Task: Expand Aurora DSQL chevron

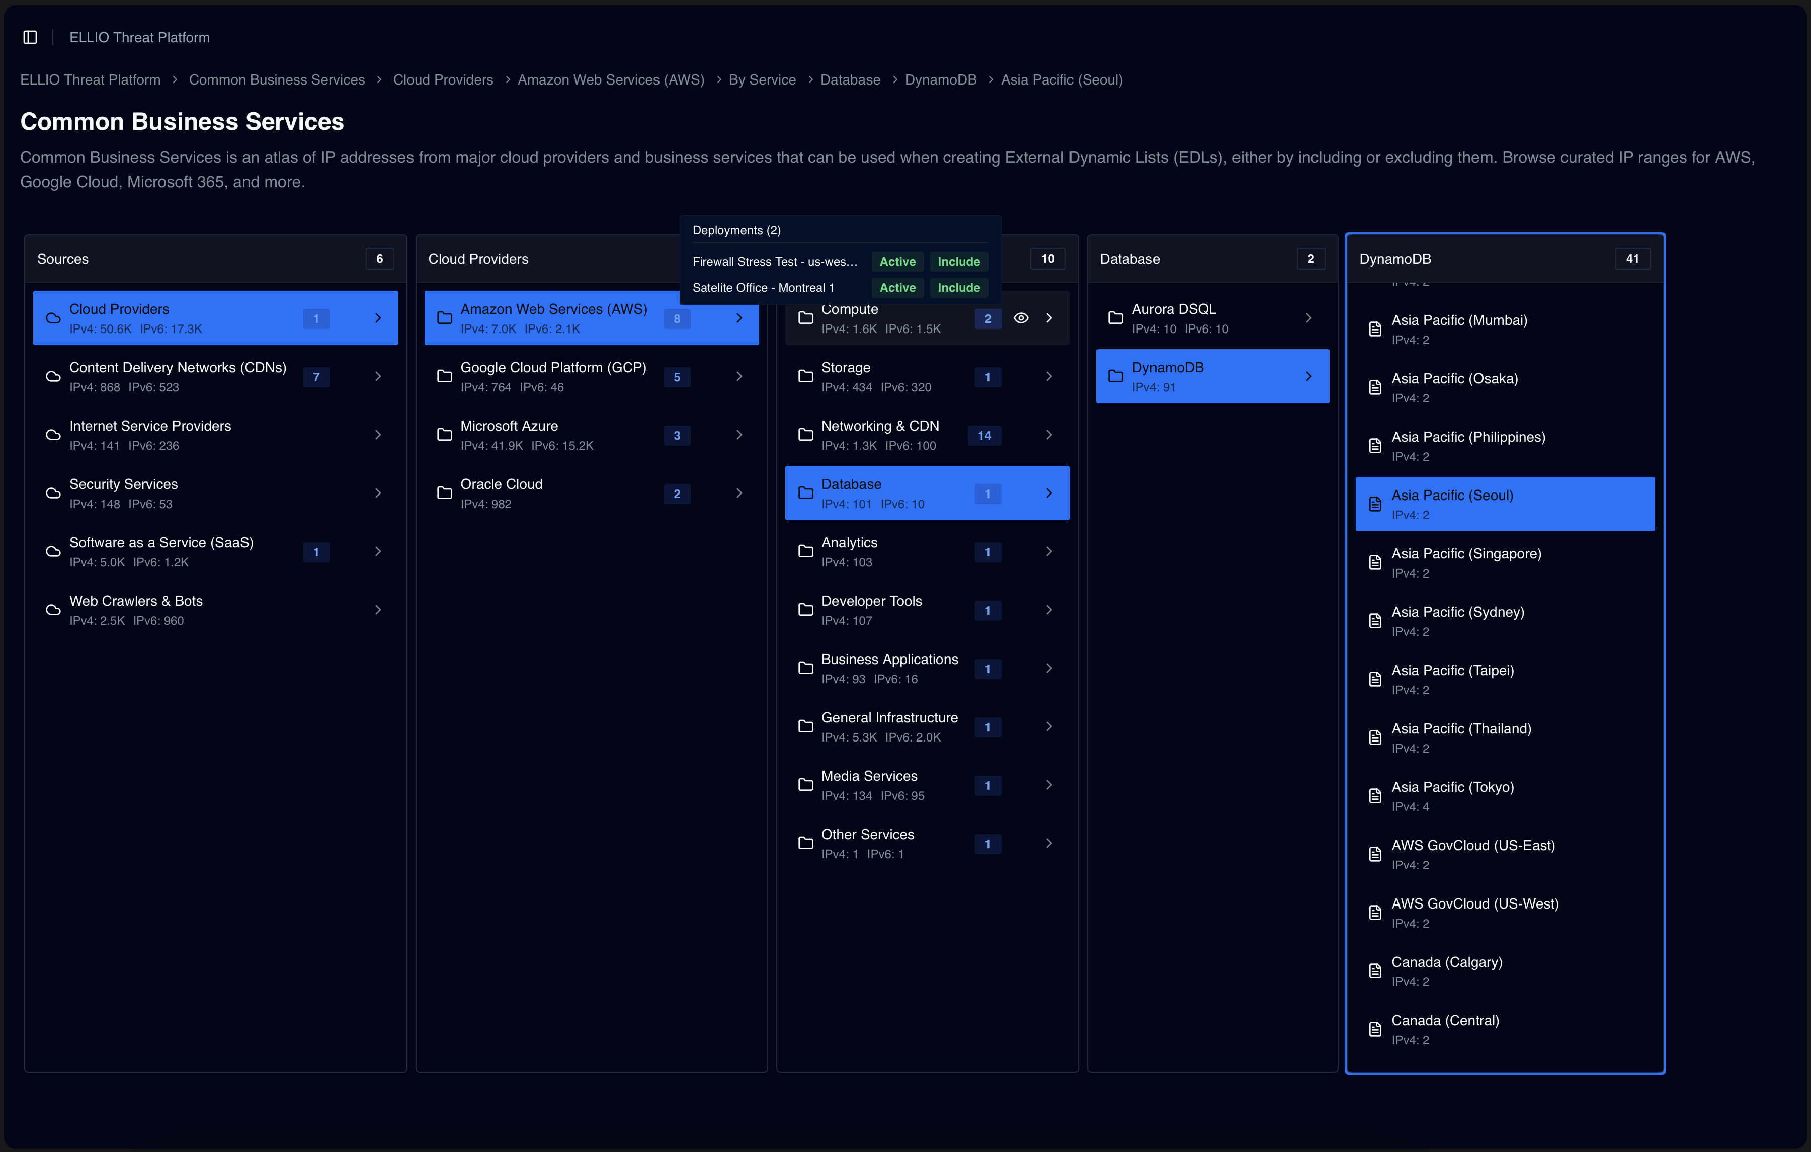Action: click(1308, 318)
